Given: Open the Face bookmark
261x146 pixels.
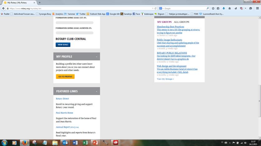Looking at the screenshot, I should click(136, 14).
